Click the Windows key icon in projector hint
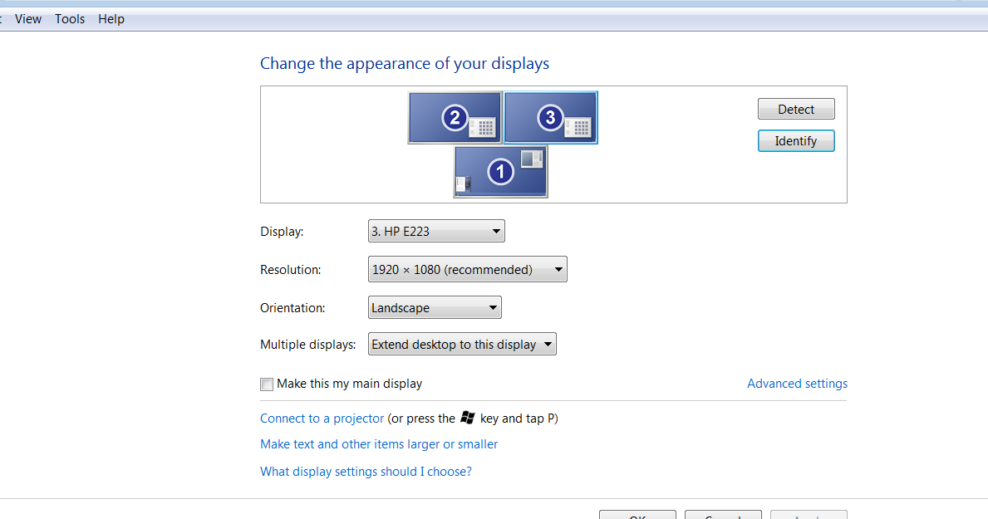Screen dimensions: 988x519 (467, 418)
